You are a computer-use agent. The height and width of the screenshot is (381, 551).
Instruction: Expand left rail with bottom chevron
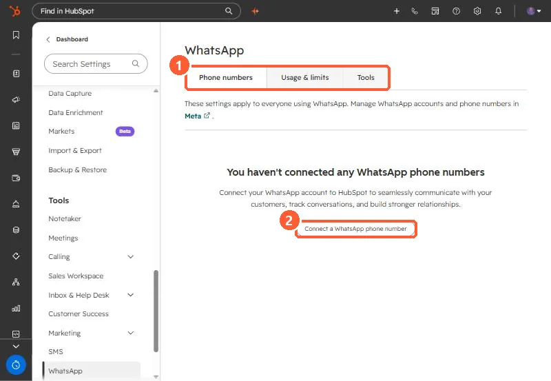[16, 347]
